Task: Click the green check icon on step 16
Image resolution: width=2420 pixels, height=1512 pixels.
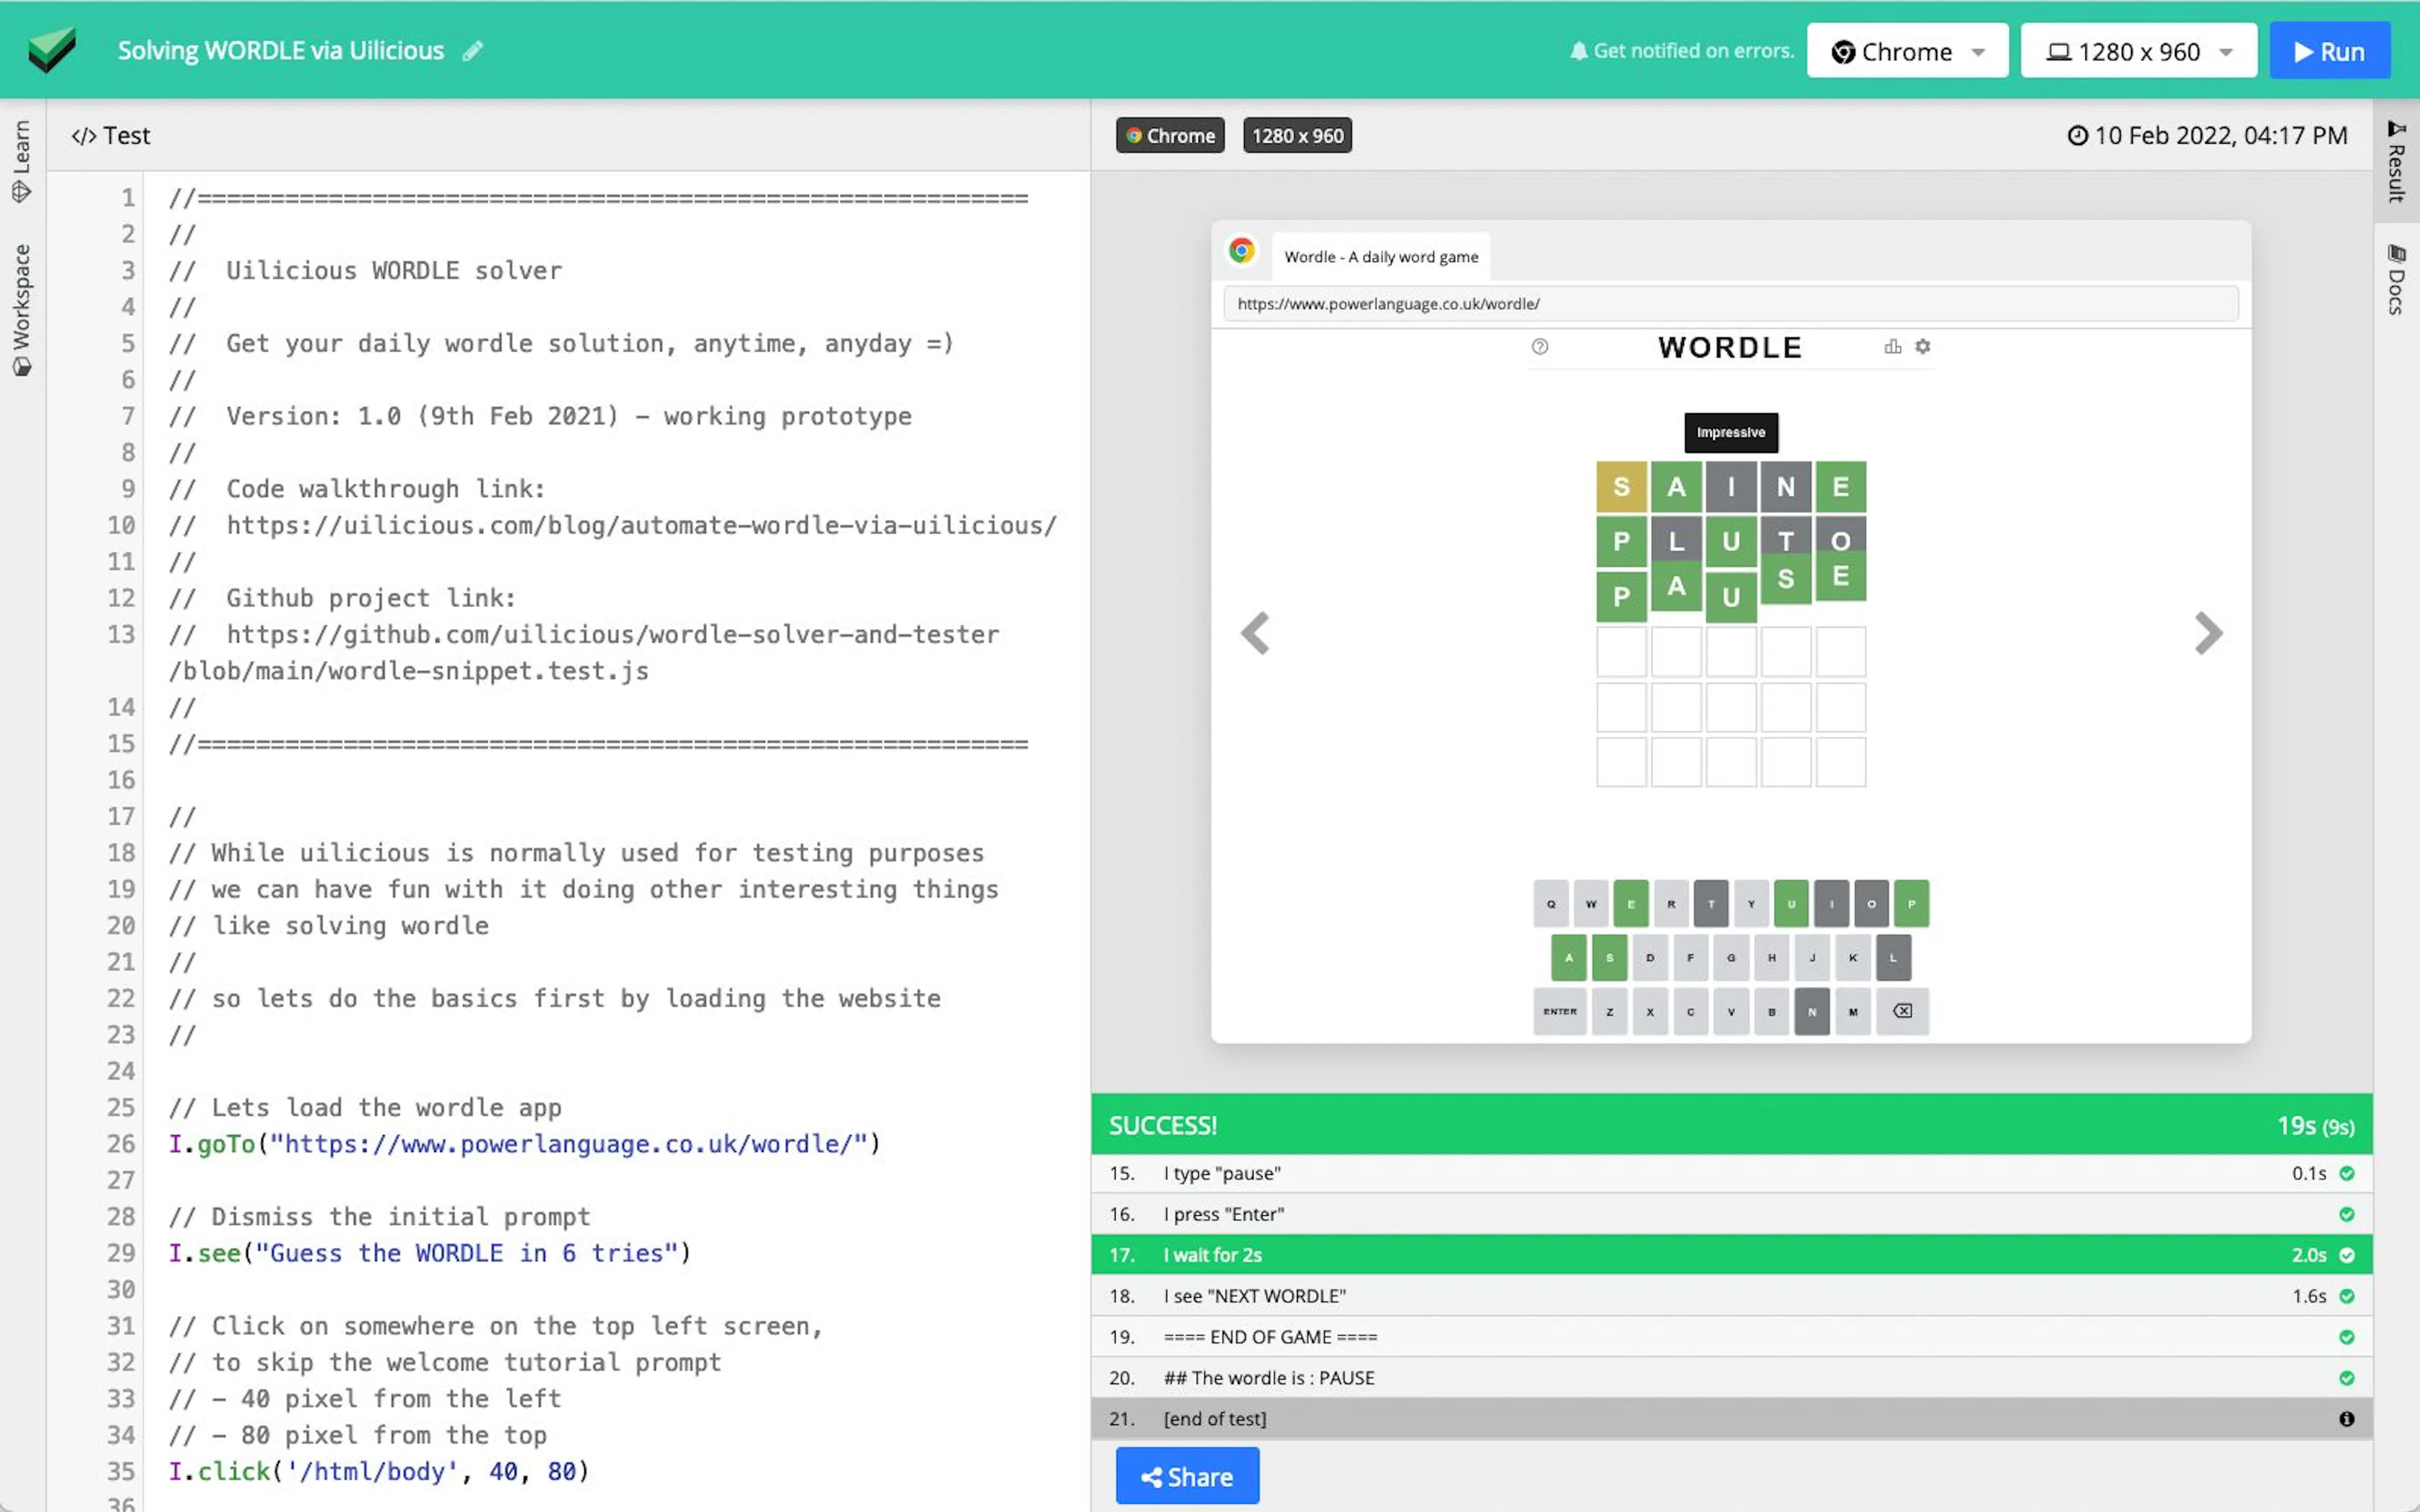Action: tap(2346, 1215)
